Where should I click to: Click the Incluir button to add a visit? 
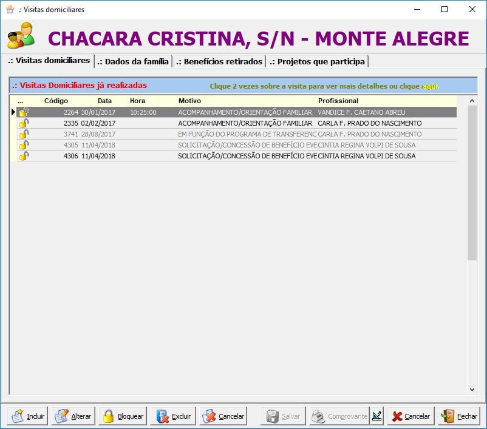(x=28, y=416)
